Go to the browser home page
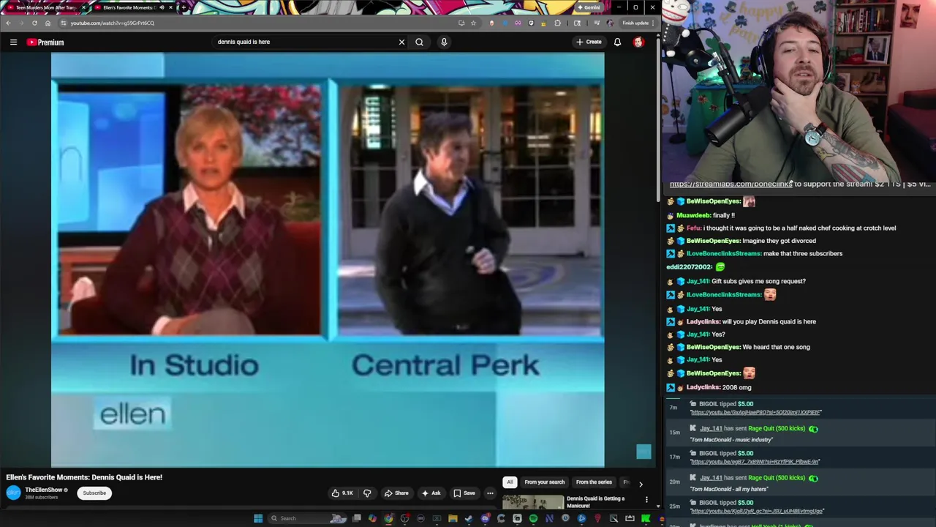Viewport: 936px width, 527px height. click(x=48, y=23)
